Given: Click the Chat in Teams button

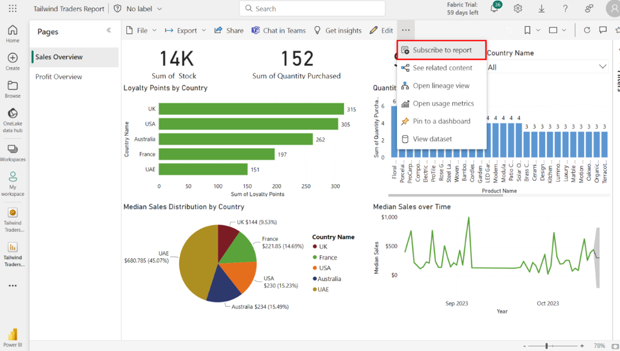Looking at the screenshot, I should point(278,31).
